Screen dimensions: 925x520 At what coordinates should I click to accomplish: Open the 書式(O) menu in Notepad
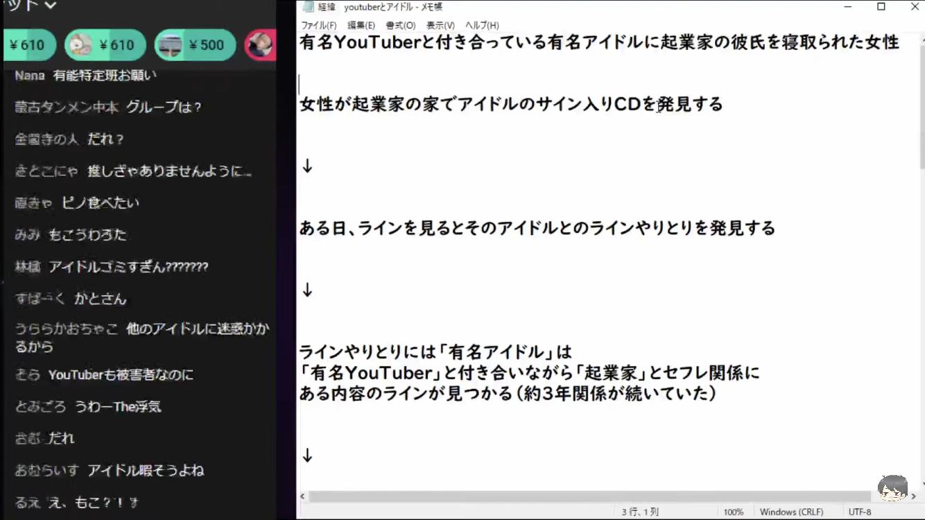[401, 25]
